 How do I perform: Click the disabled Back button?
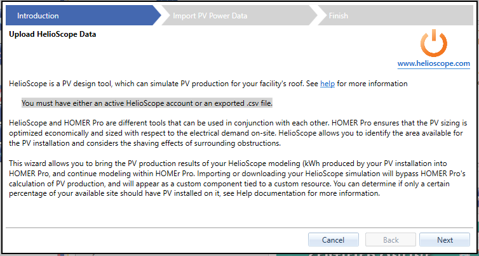(x=390, y=240)
